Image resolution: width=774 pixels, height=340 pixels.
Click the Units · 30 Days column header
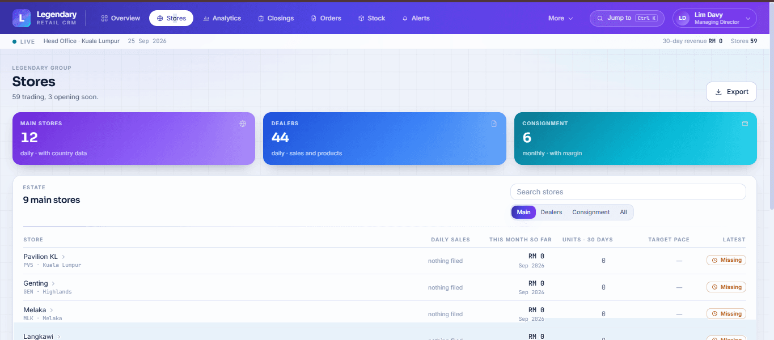pyautogui.click(x=587, y=240)
